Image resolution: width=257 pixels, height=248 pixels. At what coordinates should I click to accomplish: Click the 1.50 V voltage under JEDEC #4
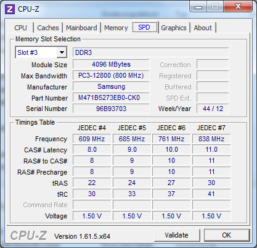click(x=92, y=216)
